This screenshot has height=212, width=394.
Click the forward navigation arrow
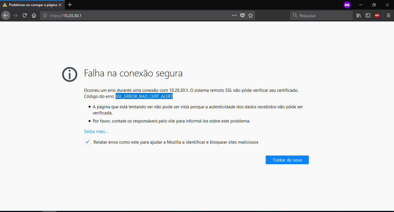coord(15,16)
